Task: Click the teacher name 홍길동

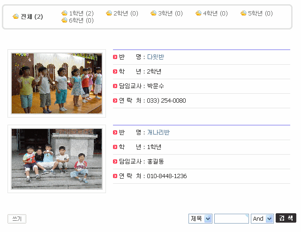Action: 156,161
